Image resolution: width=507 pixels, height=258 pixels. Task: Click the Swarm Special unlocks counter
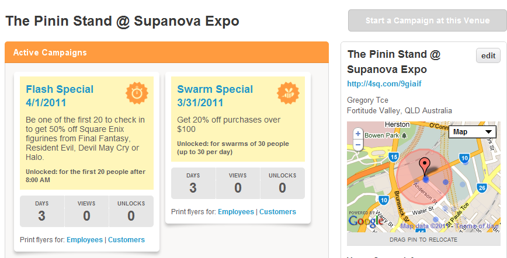pos(282,183)
